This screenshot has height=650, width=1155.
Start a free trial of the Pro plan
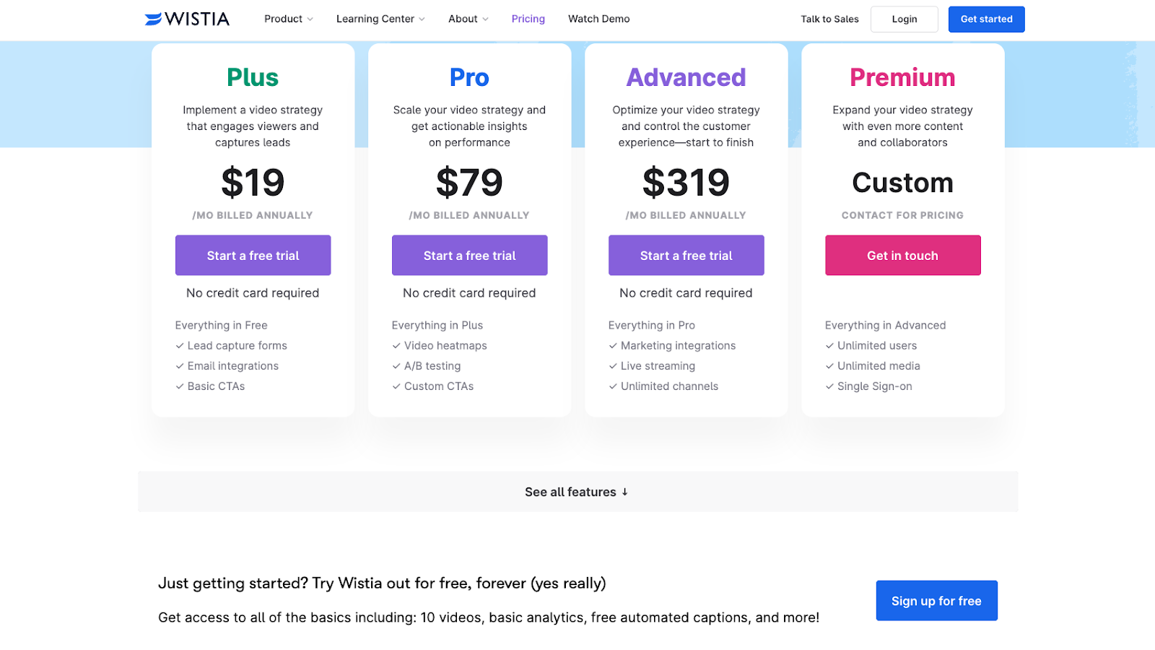click(x=469, y=255)
